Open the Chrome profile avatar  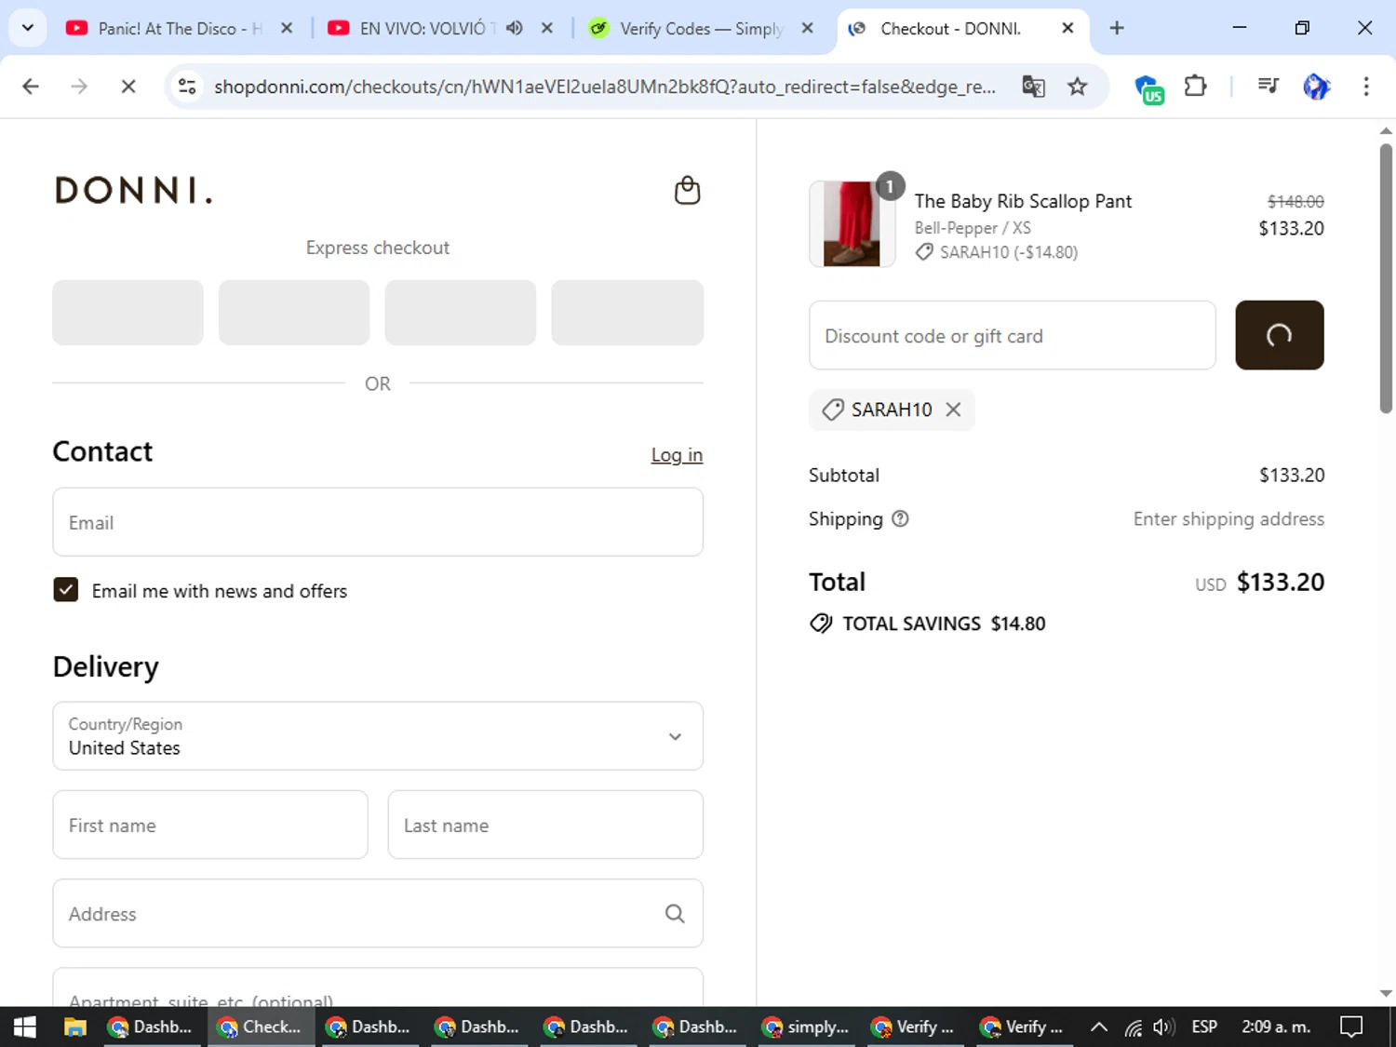pos(1316,87)
